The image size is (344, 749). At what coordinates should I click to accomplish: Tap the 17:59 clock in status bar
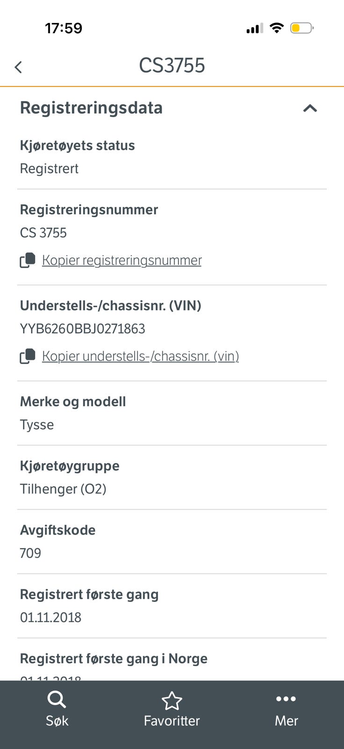click(x=64, y=28)
